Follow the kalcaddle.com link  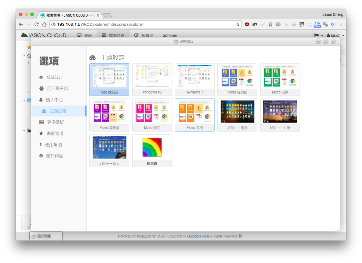pyautogui.click(x=197, y=236)
